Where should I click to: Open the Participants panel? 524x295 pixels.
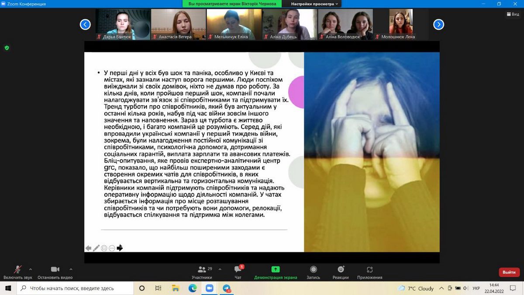tap(202, 272)
